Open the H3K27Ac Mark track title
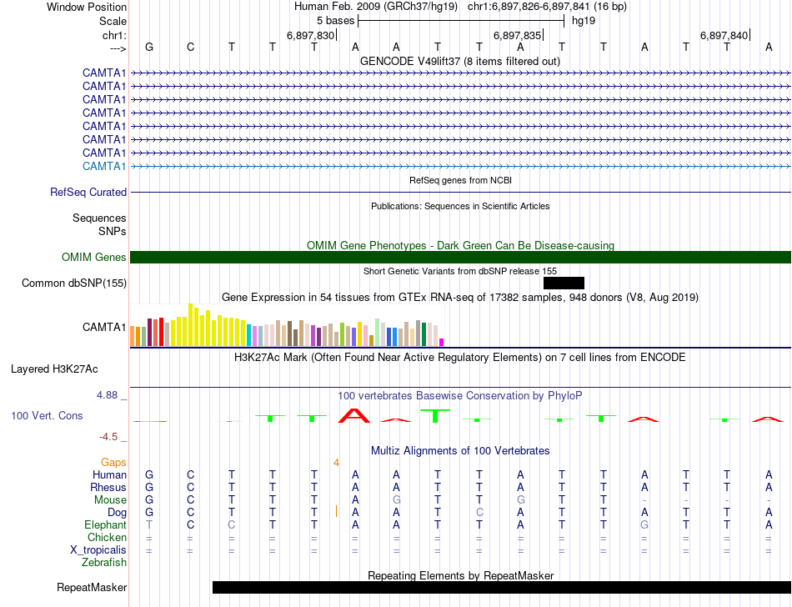The image size is (792, 607). pos(459,357)
